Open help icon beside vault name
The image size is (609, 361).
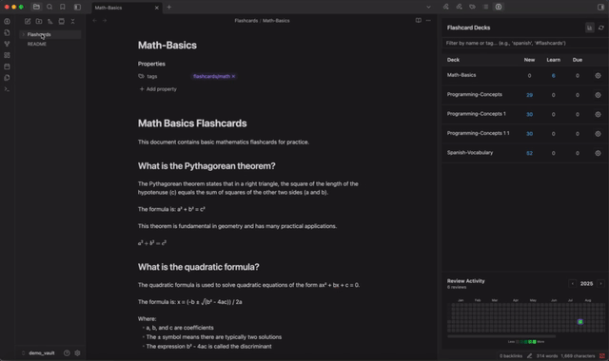[x=67, y=353]
